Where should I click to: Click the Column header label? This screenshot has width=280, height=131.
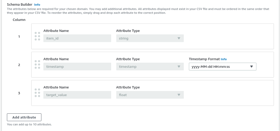pos(19,20)
